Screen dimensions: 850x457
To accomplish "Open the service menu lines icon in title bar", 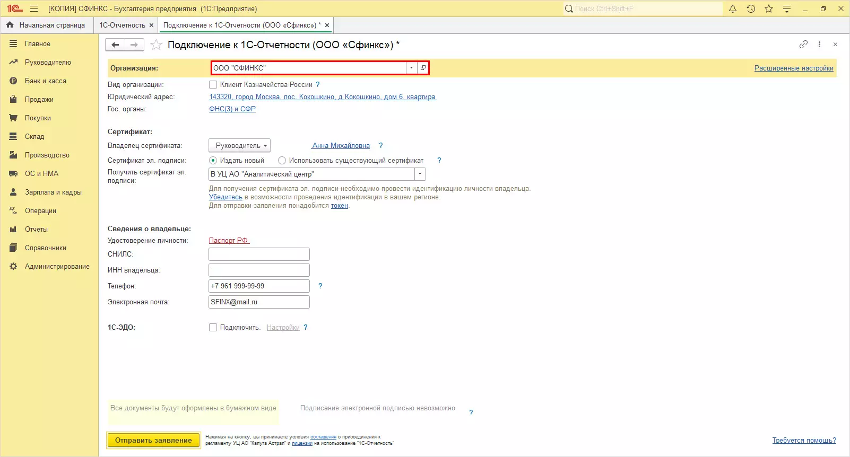I will pyautogui.click(x=787, y=8).
